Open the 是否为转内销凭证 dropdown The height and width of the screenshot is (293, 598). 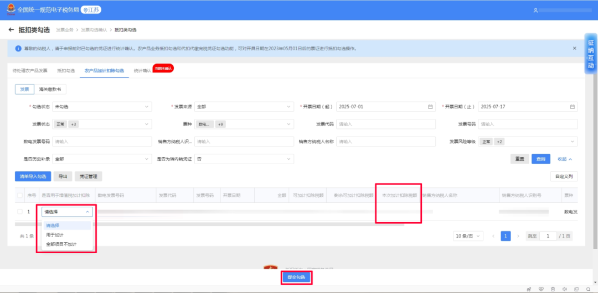[244, 159]
